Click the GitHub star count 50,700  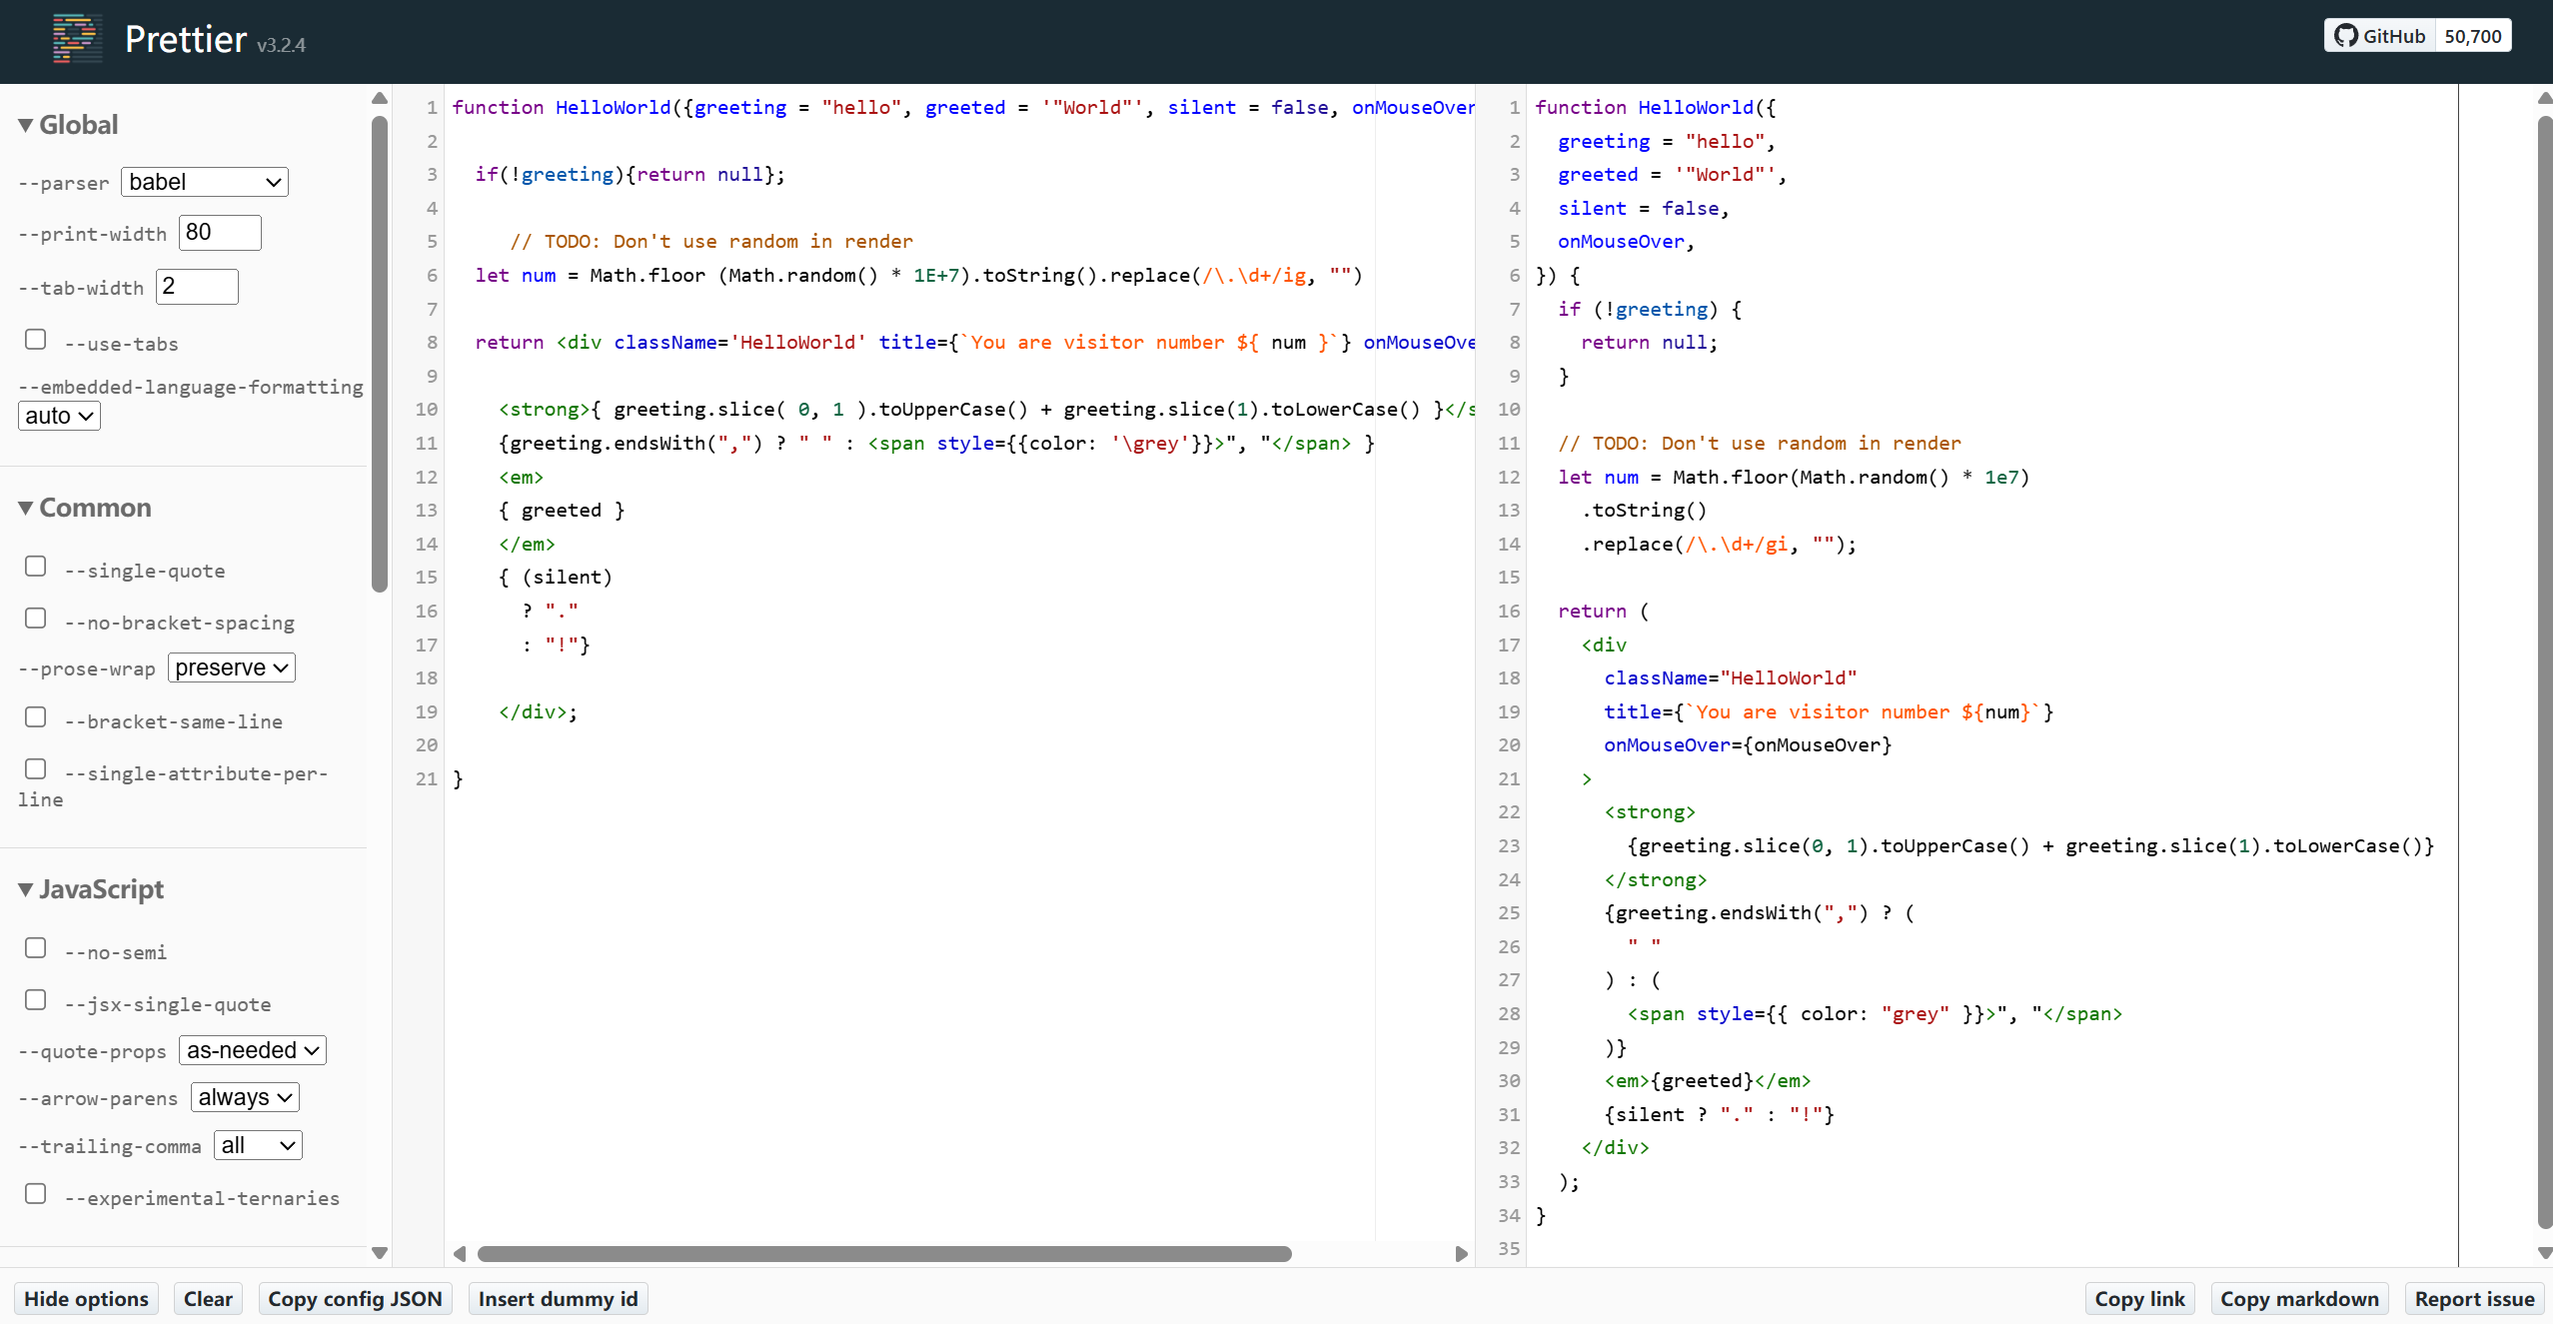pyautogui.click(x=2472, y=36)
